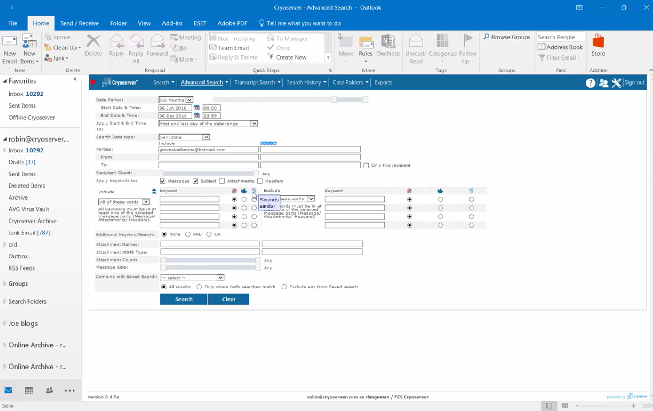Viewport: 653px width, 411px height.
Task: Click the Parties include email field
Action: (209, 150)
